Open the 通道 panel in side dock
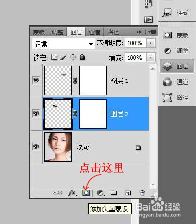 tap(176, 82)
